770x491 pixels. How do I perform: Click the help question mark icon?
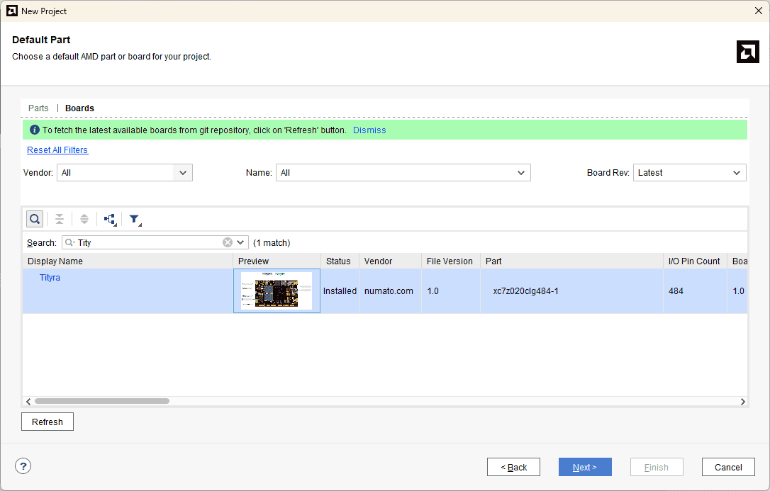tap(23, 466)
